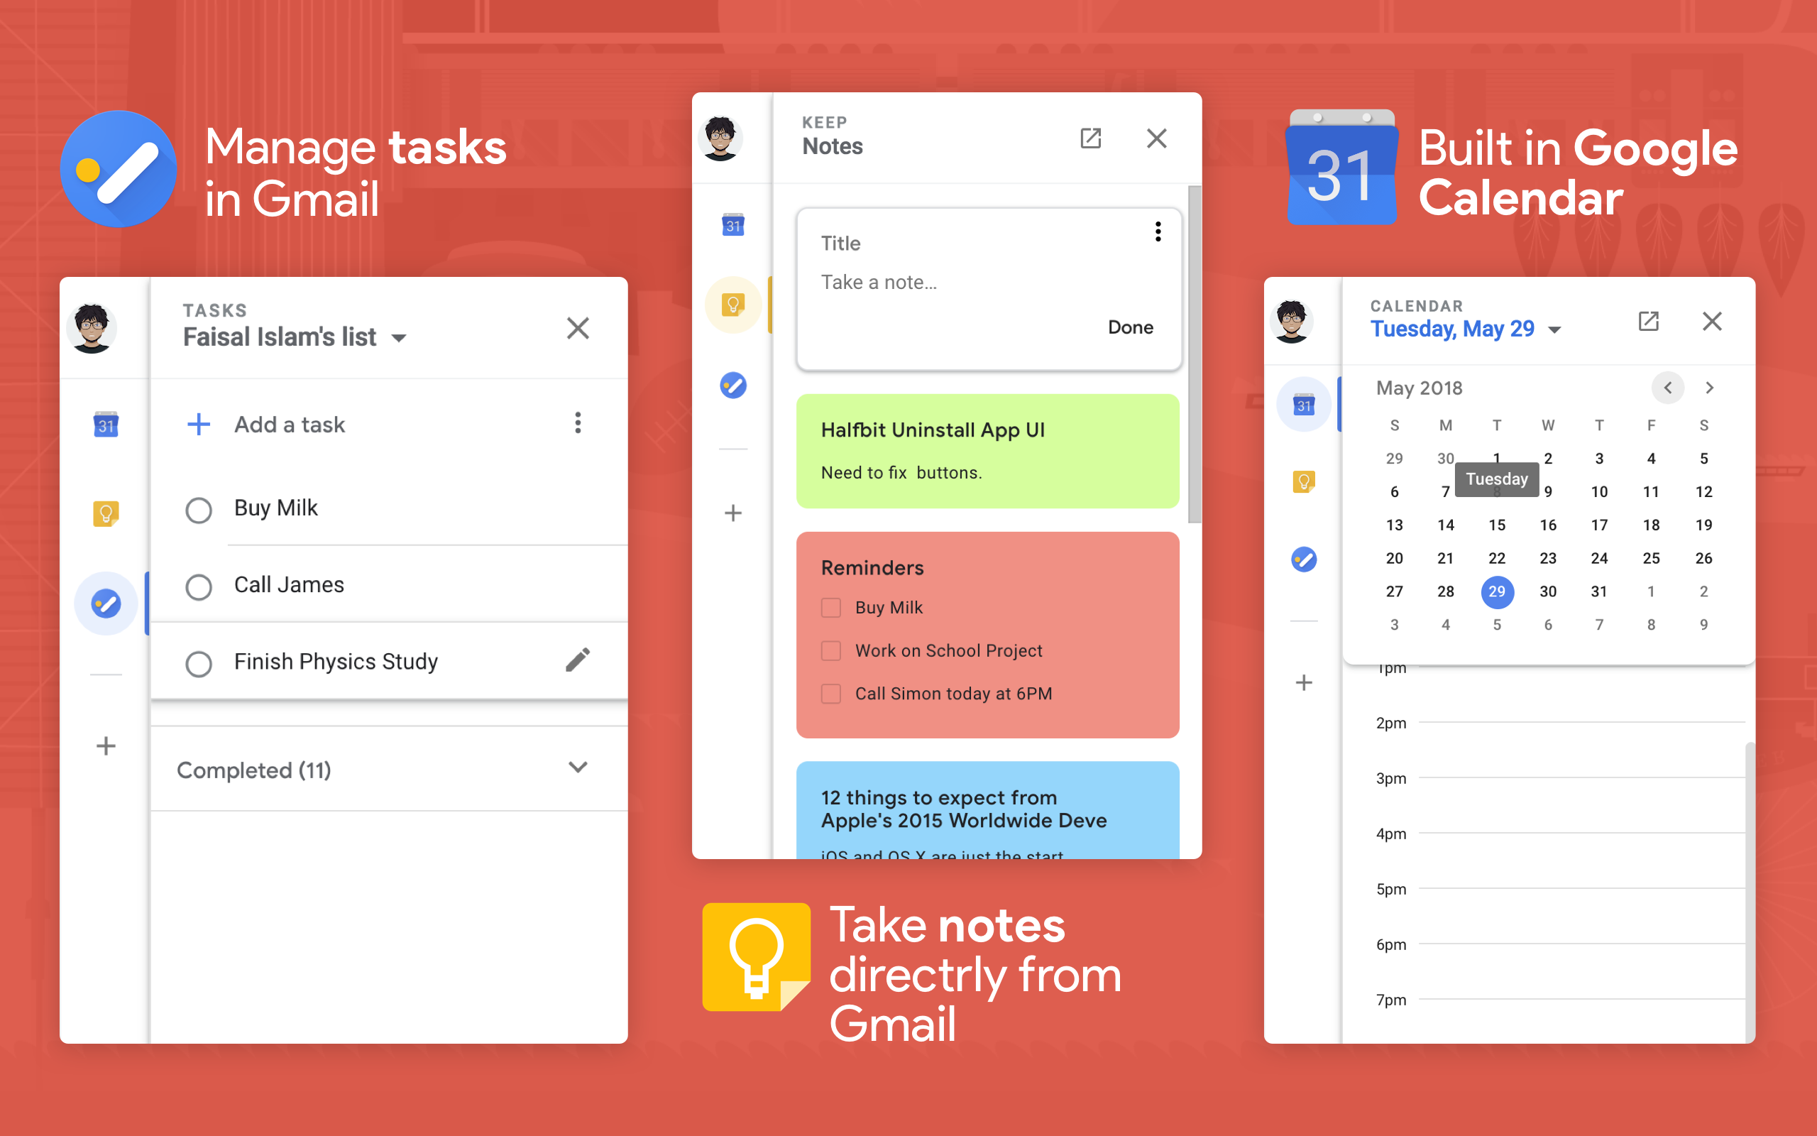
Task: Toggle checkbox for Work on School Project
Action: [x=828, y=650]
